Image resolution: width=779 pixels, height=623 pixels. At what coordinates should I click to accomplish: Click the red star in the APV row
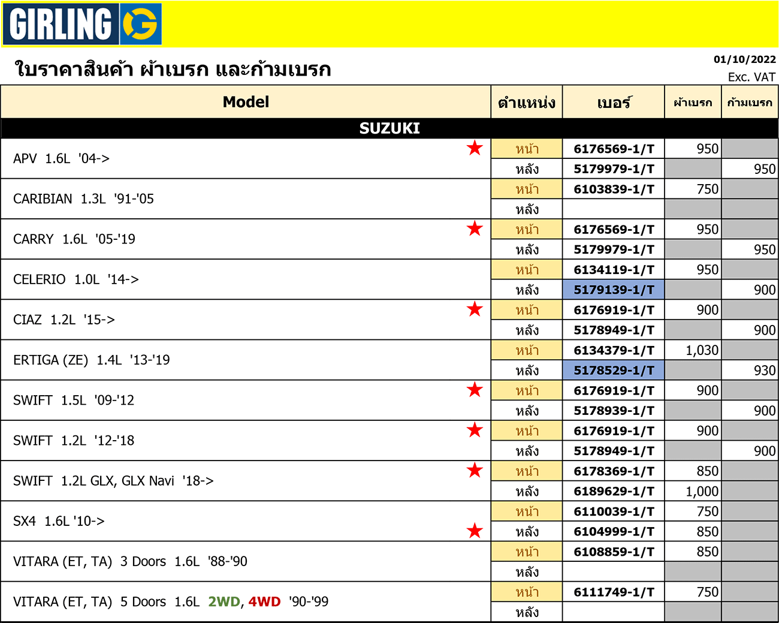coord(475,148)
